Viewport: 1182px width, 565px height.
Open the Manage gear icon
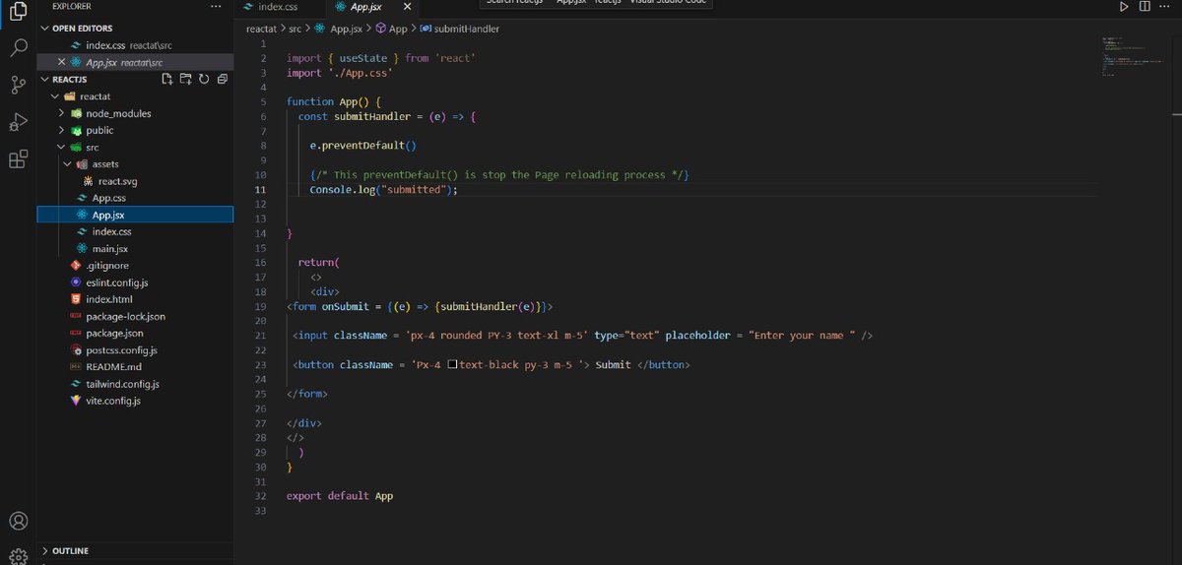click(18, 556)
